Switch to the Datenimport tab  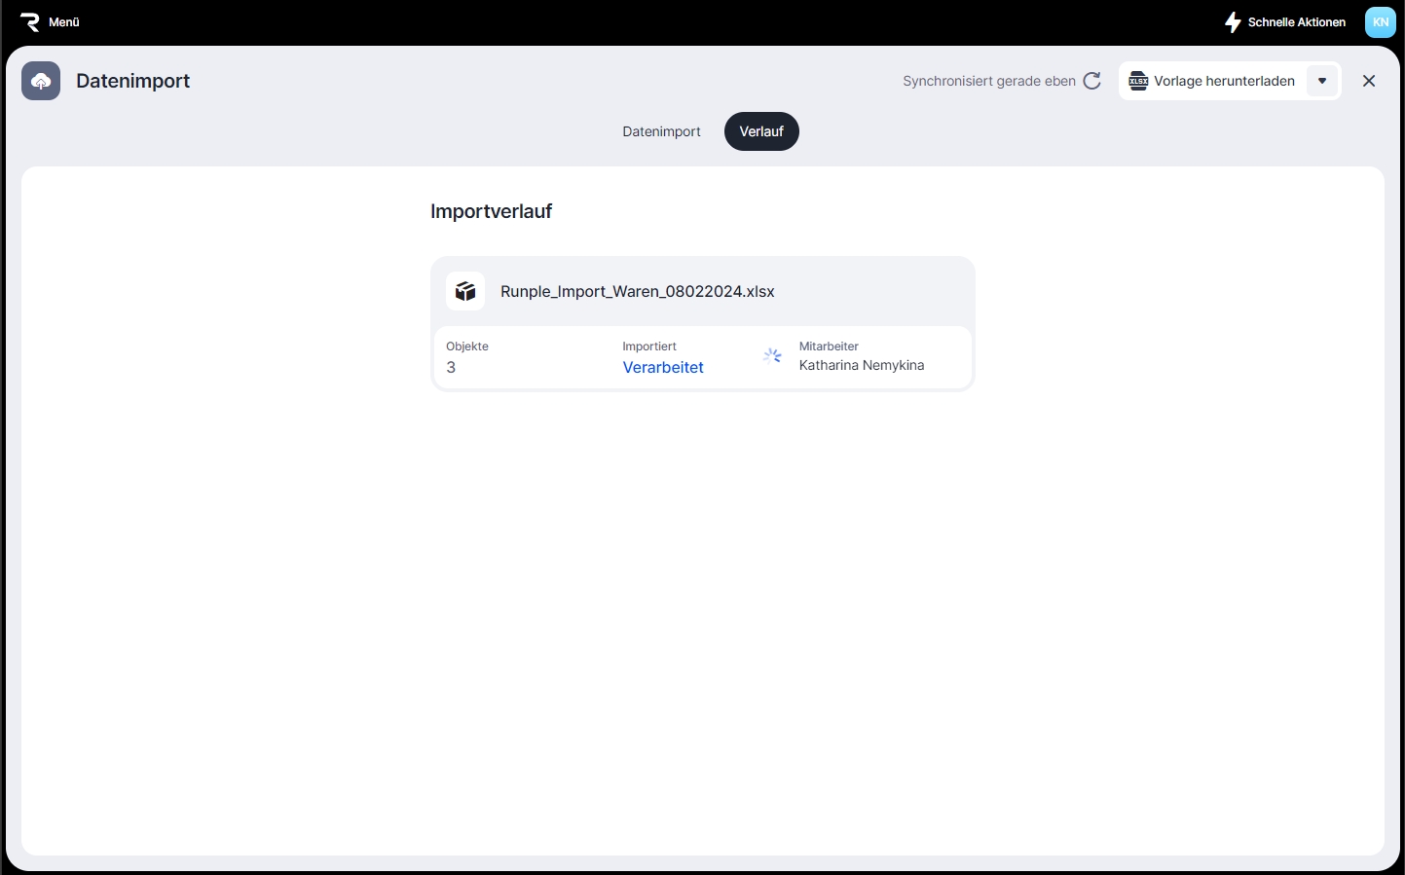pos(661,131)
